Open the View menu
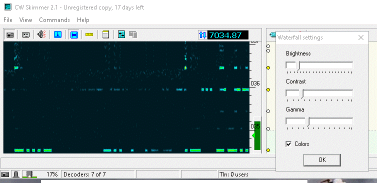377x183 pixels. (25, 19)
